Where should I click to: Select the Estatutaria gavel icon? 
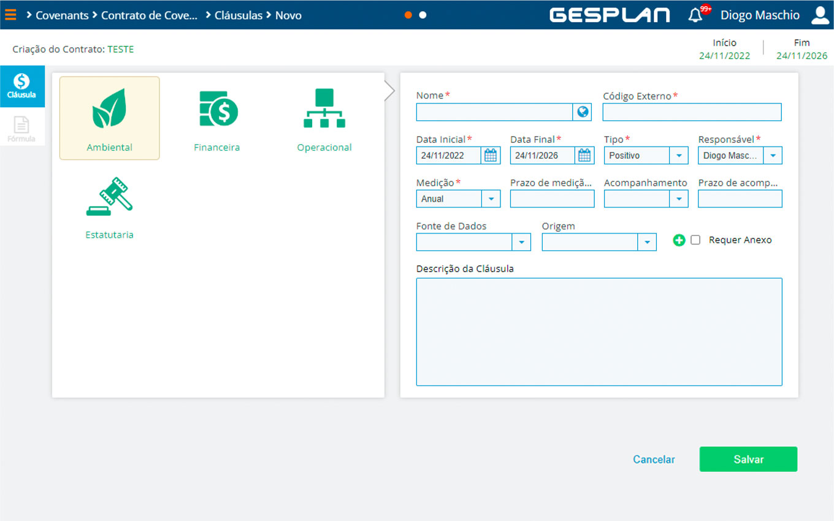[109, 197]
